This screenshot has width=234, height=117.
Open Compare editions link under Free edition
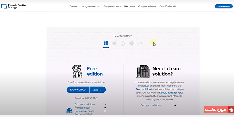(x=85, y=104)
